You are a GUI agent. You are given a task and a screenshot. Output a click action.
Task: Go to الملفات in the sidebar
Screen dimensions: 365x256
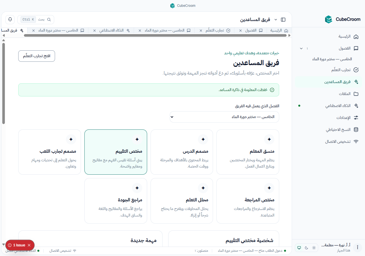[328, 94]
